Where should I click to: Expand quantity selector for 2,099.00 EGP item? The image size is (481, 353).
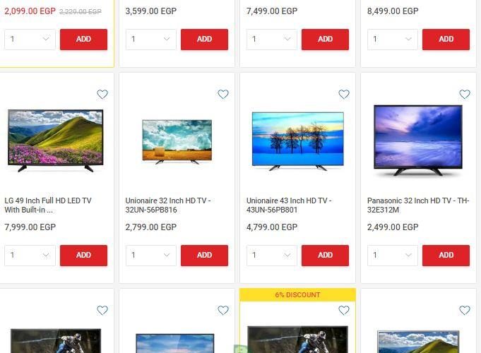pos(30,40)
